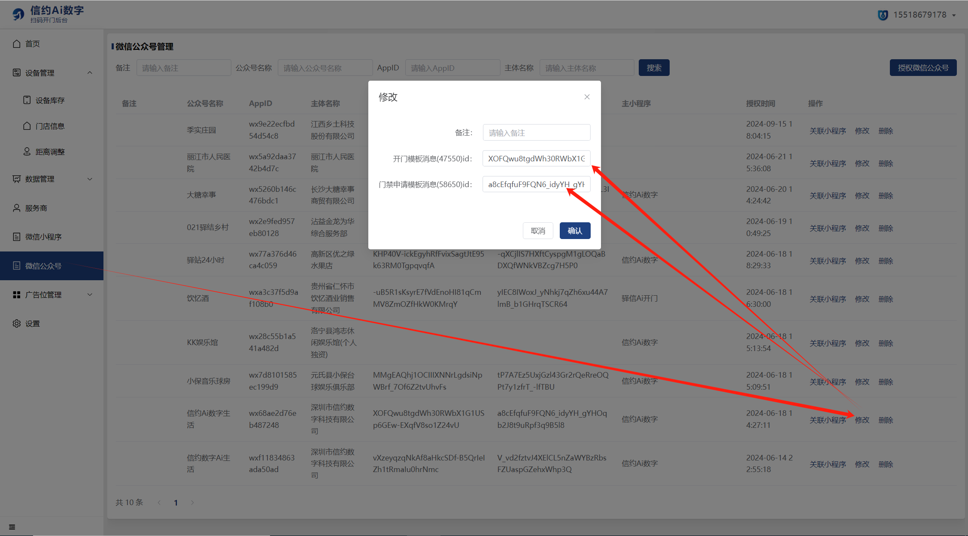Click the shield avatar icon top right
Image resolution: width=968 pixels, height=536 pixels.
[883, 15]
